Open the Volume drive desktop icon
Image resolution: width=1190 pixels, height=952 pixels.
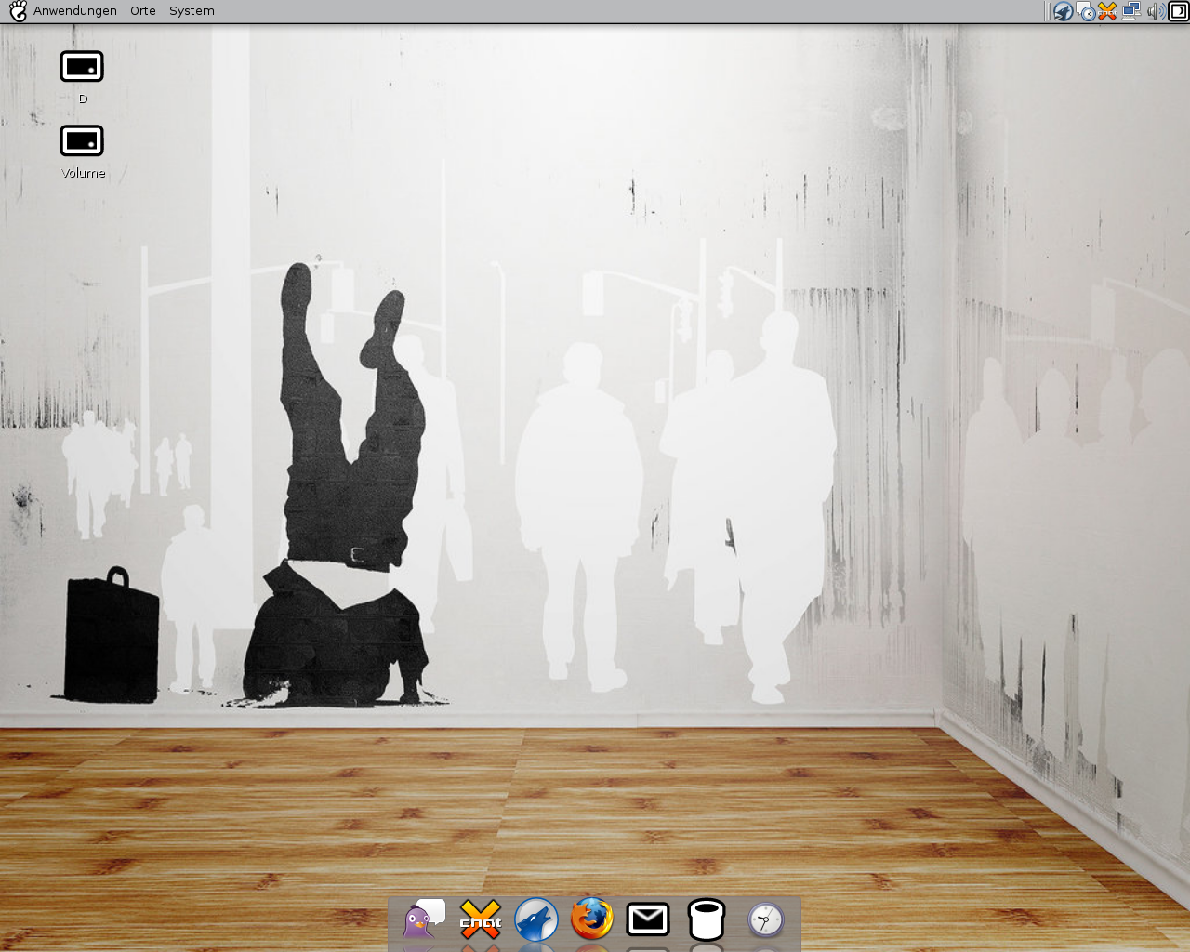82,141
